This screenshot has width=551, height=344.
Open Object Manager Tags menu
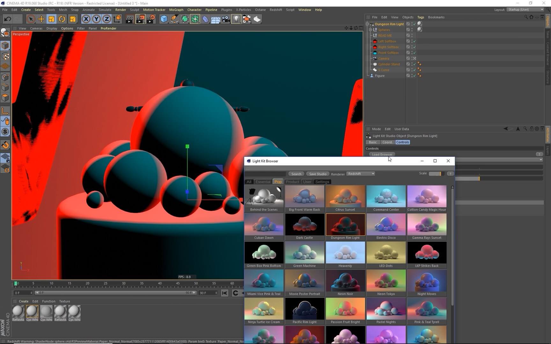click(421, 17)
